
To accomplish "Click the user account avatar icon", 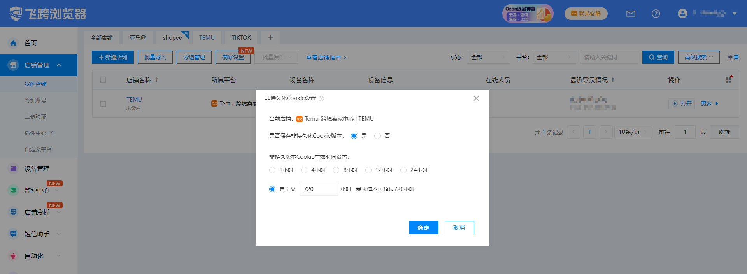I will click(682, 14).
